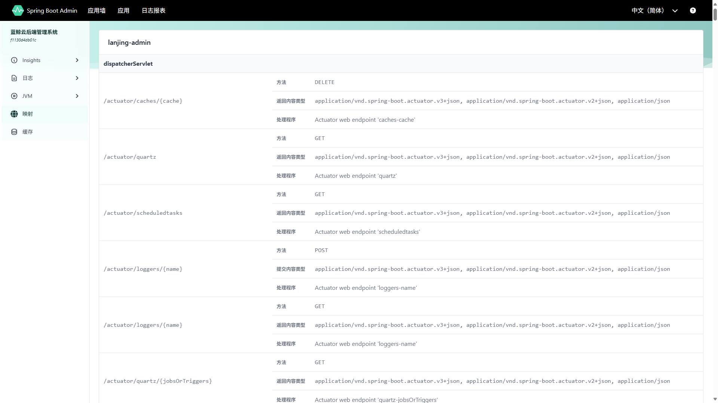Click the 映射 globe icon

(14, 114)
